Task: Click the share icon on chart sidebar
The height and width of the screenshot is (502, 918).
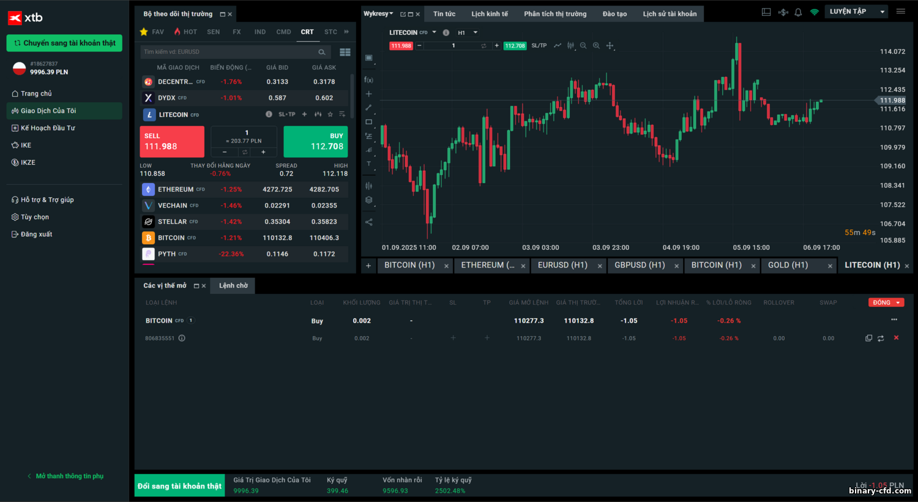Action: coord(368,222)
